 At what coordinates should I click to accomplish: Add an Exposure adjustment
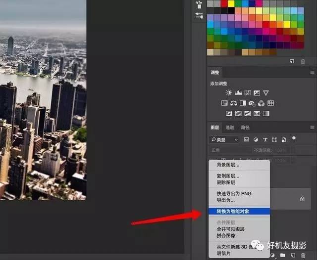257,93
